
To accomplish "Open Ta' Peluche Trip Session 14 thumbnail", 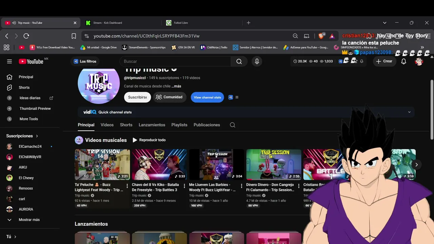I will [x=102, y=164].
